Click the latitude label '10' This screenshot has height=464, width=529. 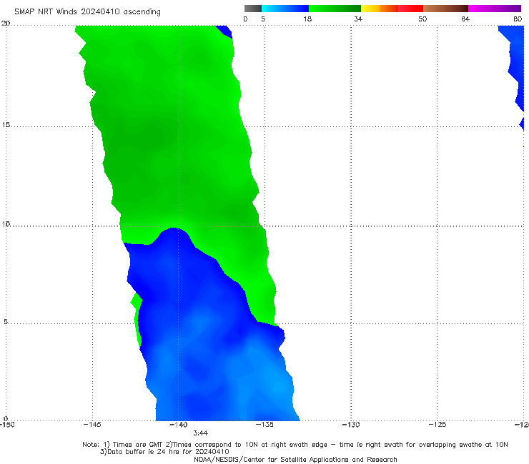tap(6, 224)
